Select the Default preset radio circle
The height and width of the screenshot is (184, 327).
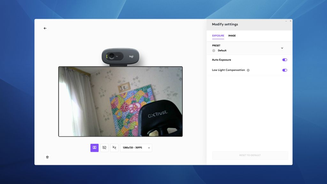(214, 50)
